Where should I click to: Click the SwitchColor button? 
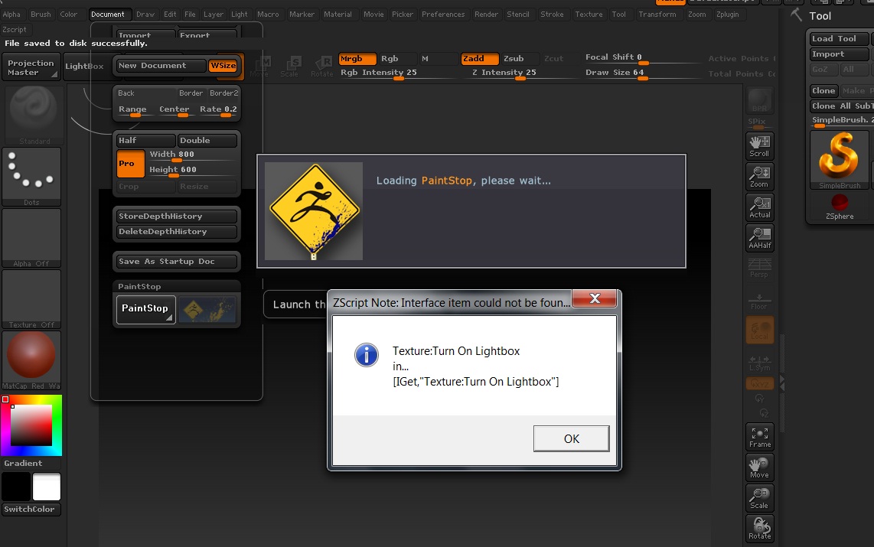(31, 509)
